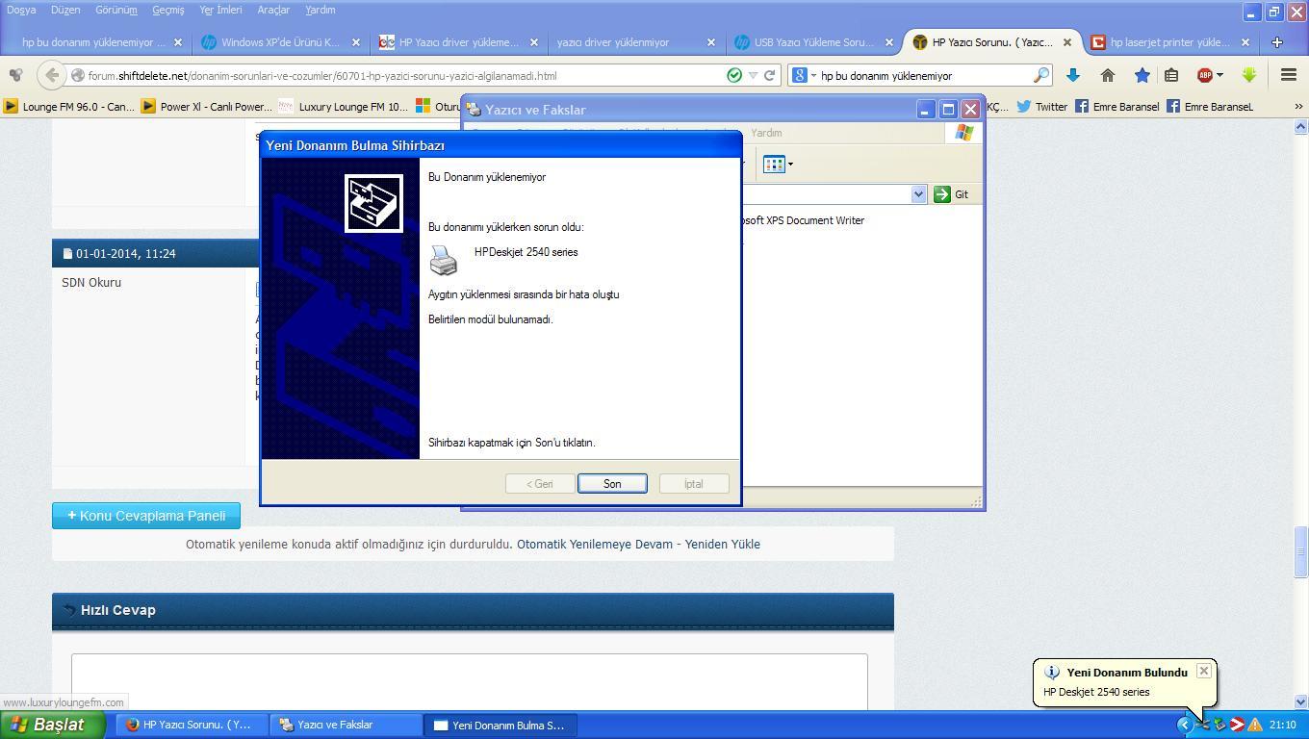Open Firefox downloads arrow icon
This screenshot has height=739, width=1309.
1073,75
